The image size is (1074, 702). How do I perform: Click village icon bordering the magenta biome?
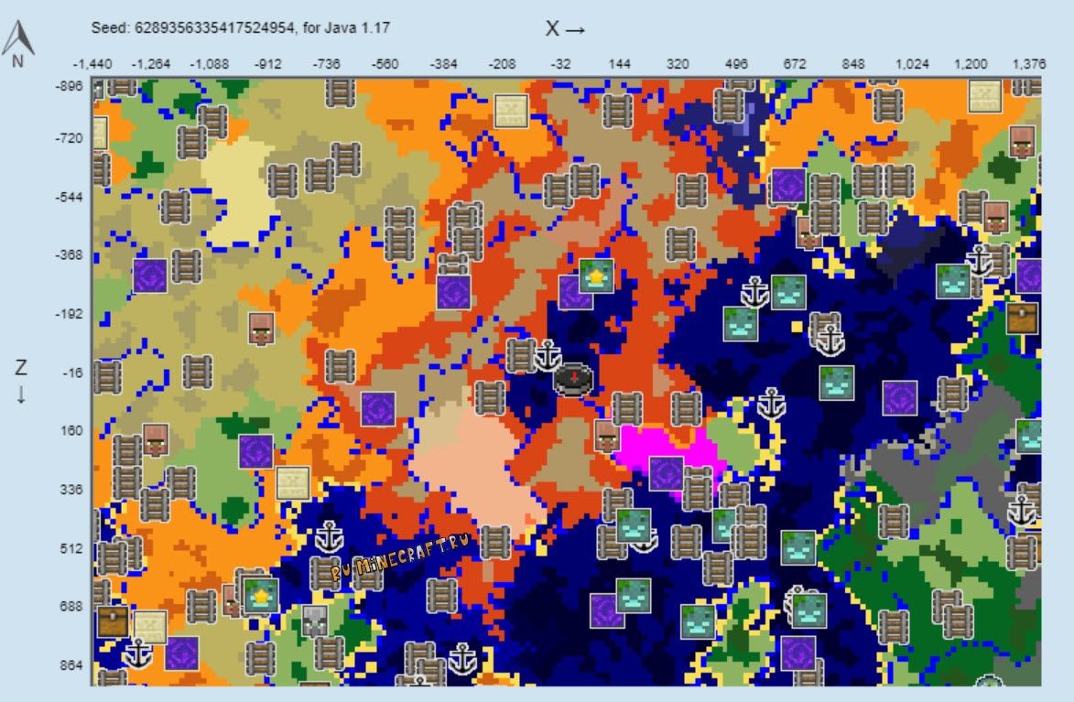click(607, 437)
